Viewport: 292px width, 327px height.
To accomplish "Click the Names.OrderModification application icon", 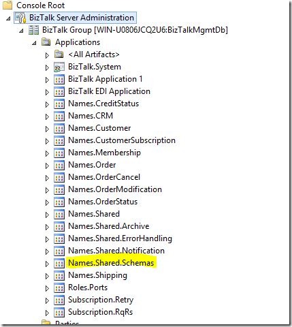I will [x=59, y=190].
